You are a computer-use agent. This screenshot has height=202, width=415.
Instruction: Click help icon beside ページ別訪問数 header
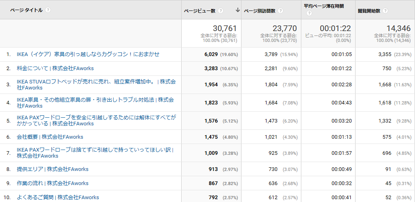(281, 11)
